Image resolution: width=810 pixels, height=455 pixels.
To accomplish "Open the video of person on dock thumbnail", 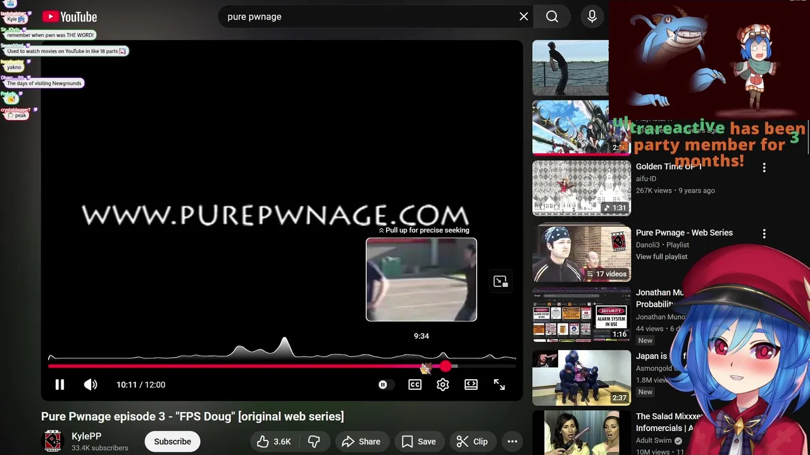I will pos(570,67).
